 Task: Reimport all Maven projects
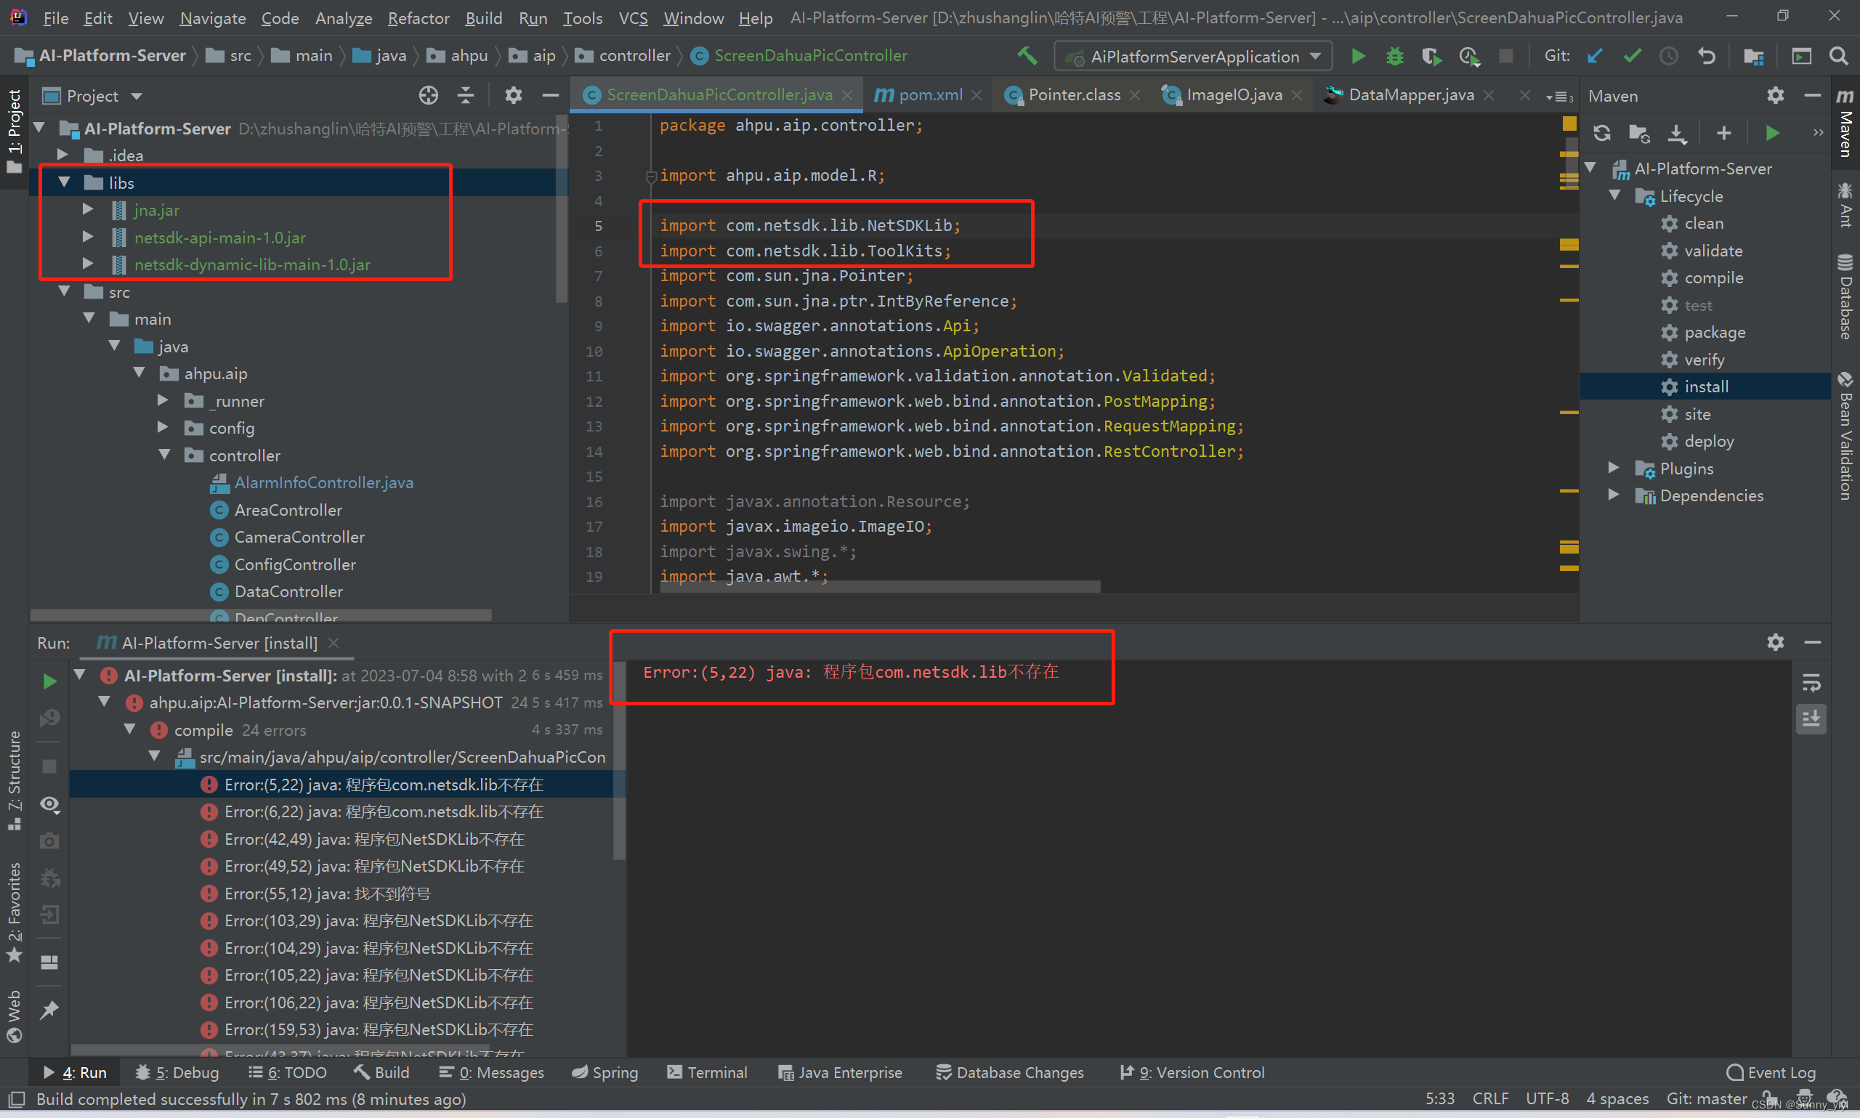coord(1601,134)
